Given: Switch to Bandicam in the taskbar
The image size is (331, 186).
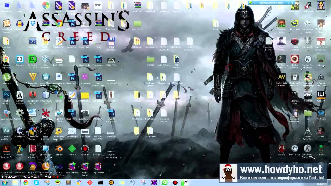Looking at the screenshot, I should (x=175, y=183).
